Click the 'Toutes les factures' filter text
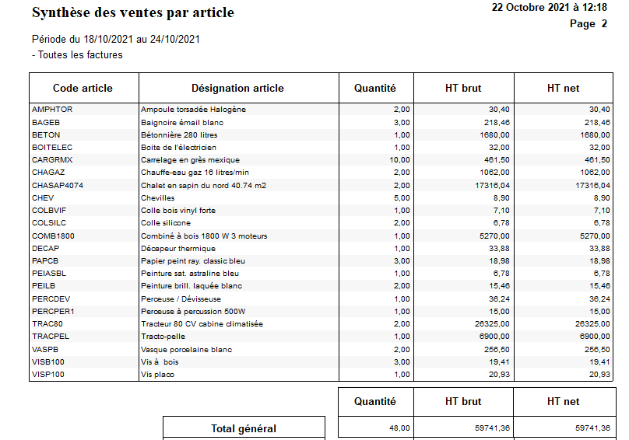 (77, 55)
